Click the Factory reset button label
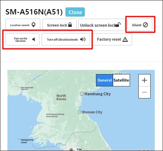Image resolution: width=163 pixels, height=151 pixels. (x=109, y=39)
